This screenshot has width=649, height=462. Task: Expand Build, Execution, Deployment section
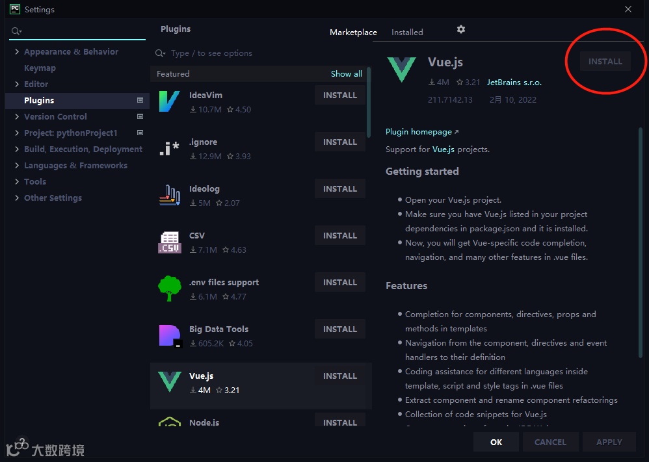(16, 149)
